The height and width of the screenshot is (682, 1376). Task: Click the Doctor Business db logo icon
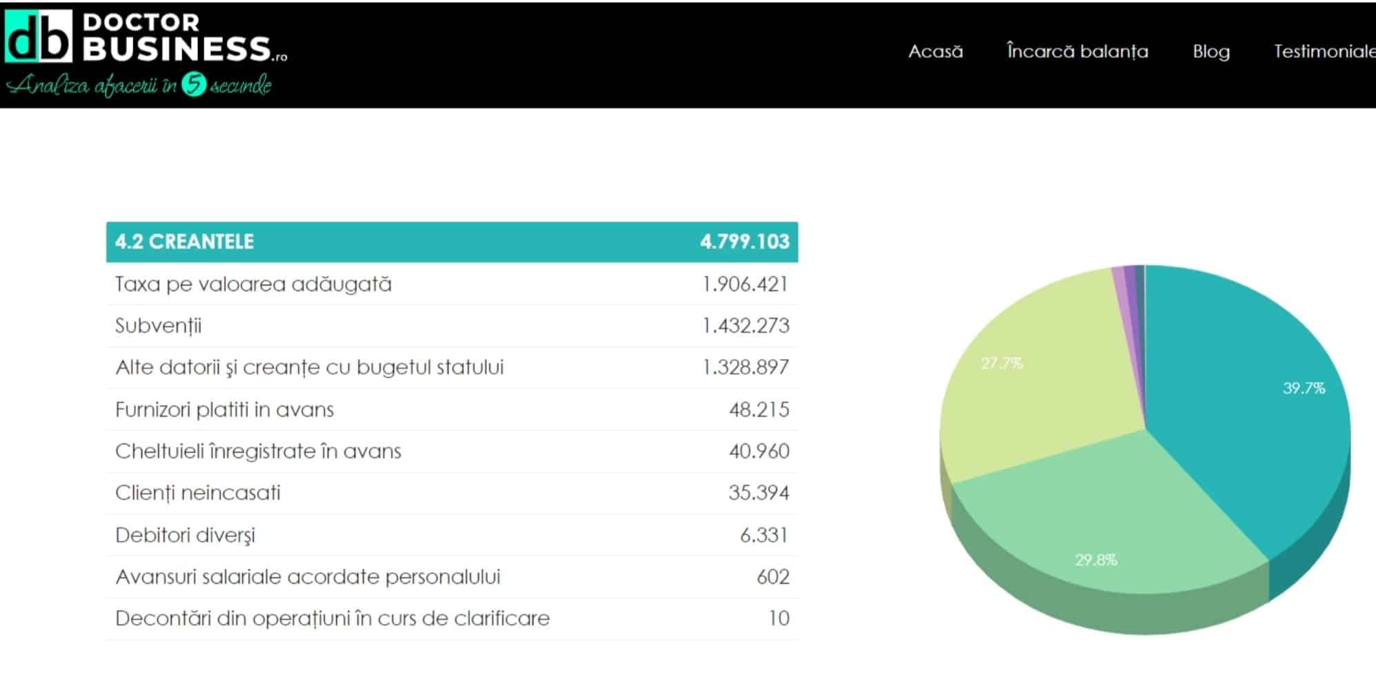click(39, 37)
